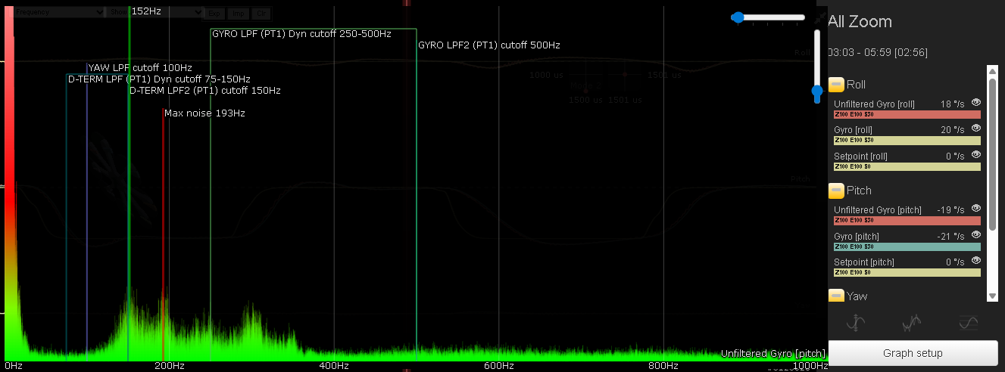
Task: Collapse the Yaw graph group
Action: click(x=836, y=296)
